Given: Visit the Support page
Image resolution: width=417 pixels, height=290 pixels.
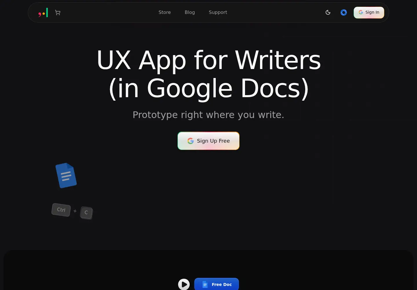Looking at the screenshot, I should pos(218,12).
